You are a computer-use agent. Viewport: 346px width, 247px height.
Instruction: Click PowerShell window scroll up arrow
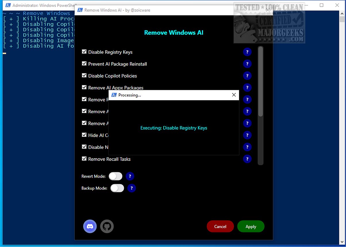tap(342, 13)
